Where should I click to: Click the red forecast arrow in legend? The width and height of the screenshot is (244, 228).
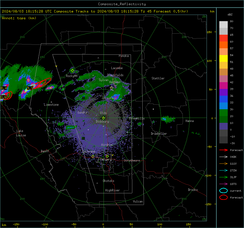[x=223, y=150]
